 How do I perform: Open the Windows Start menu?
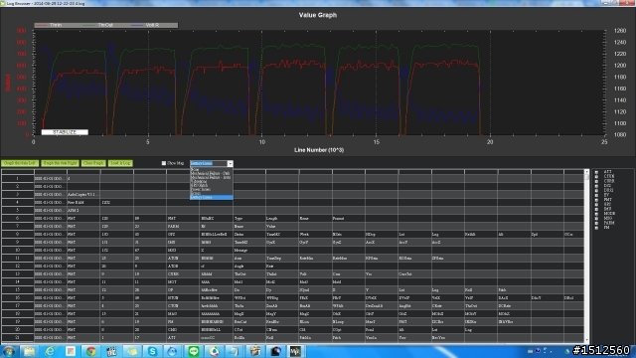point(9,351)
